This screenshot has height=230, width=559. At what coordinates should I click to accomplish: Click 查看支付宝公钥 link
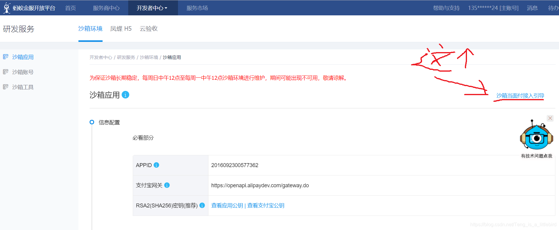pos(266,205)
